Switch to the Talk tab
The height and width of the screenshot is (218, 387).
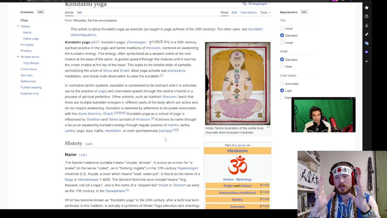80,12
